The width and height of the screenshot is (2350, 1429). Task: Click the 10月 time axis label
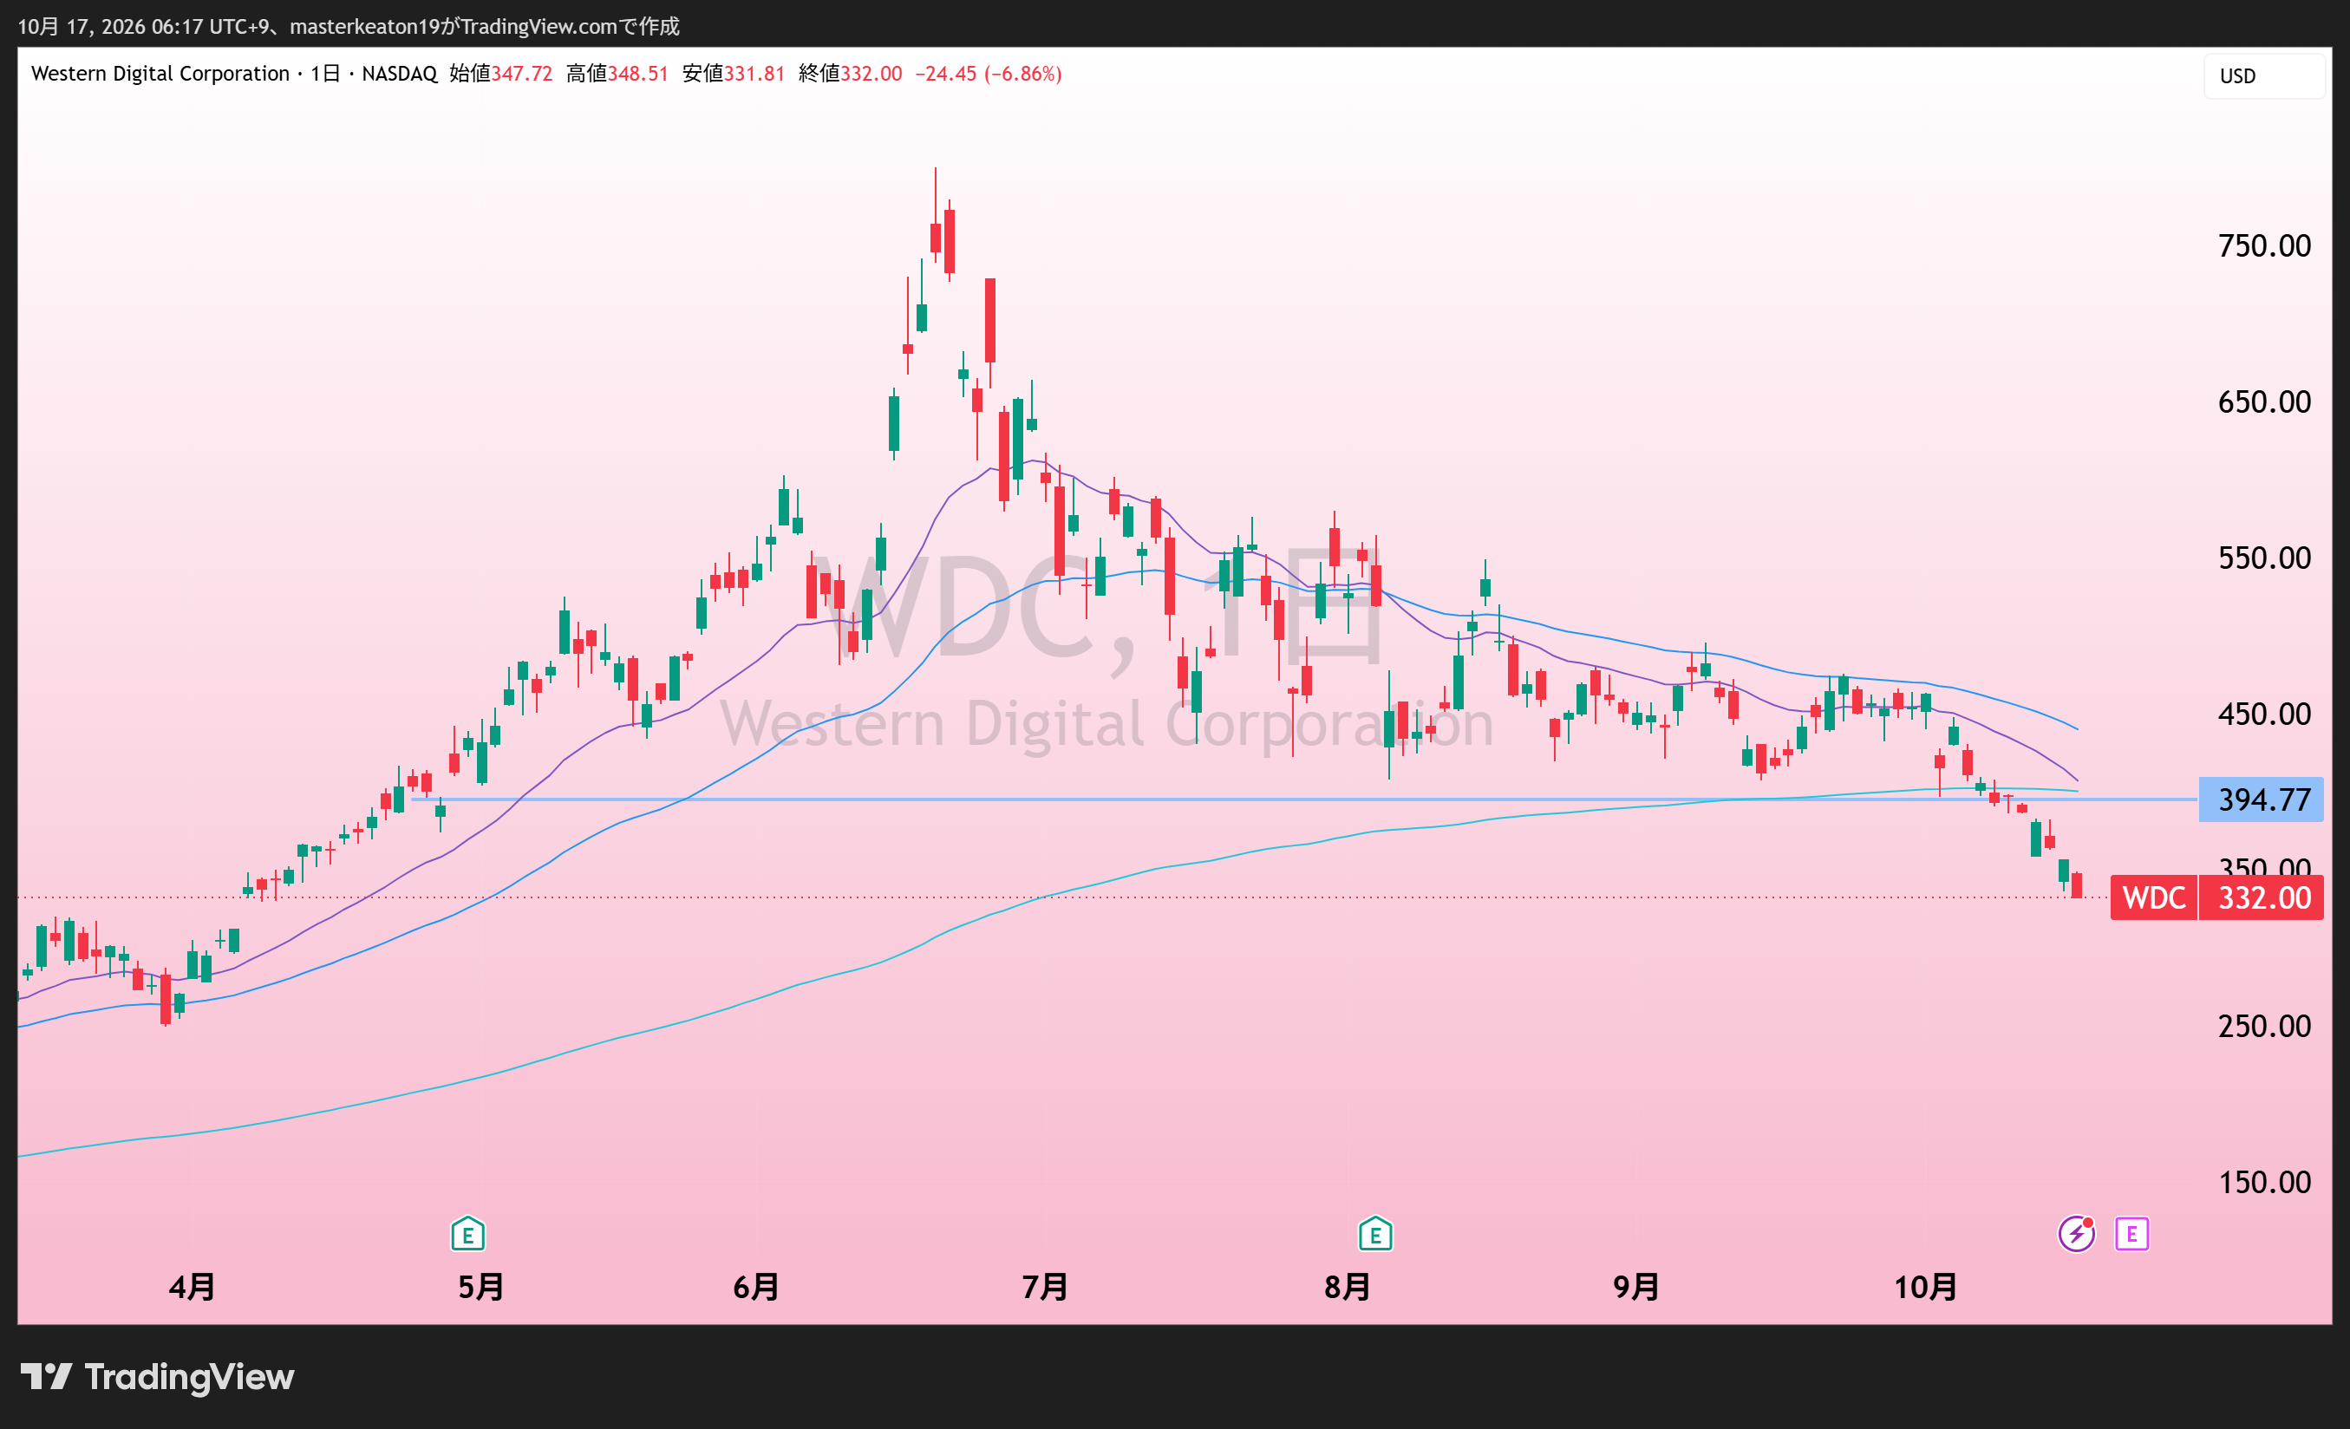(x=1926, y=1288)
